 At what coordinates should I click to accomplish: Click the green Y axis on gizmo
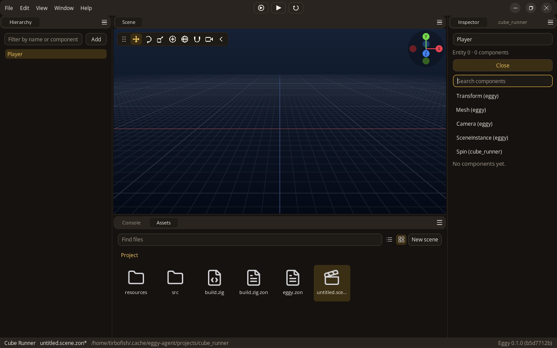coord(426,37)
